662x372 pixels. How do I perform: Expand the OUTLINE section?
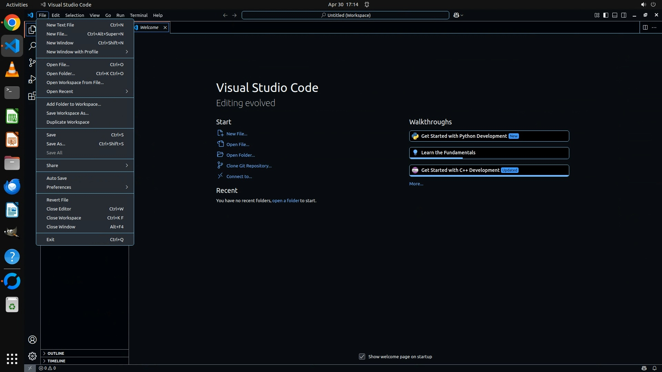click(x=56, y=353)
